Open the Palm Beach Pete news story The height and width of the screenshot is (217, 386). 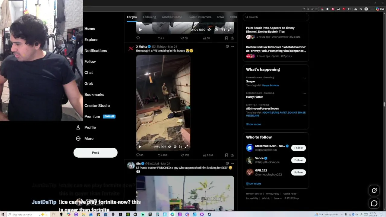click(276, 32)
